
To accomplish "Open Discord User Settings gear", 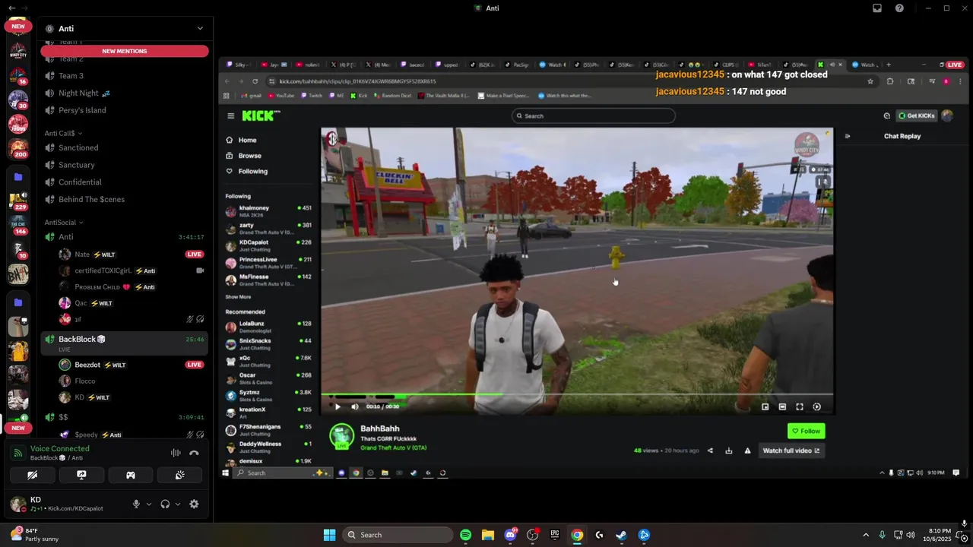I will pos(194,504).
